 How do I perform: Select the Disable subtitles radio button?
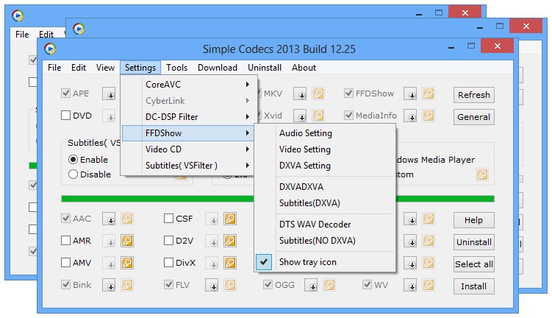(x=73, y=174)
